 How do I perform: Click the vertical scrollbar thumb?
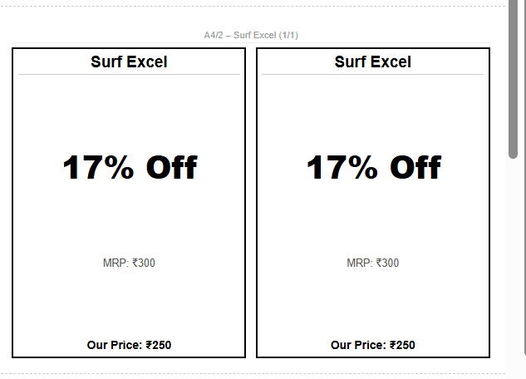[514, 79]
